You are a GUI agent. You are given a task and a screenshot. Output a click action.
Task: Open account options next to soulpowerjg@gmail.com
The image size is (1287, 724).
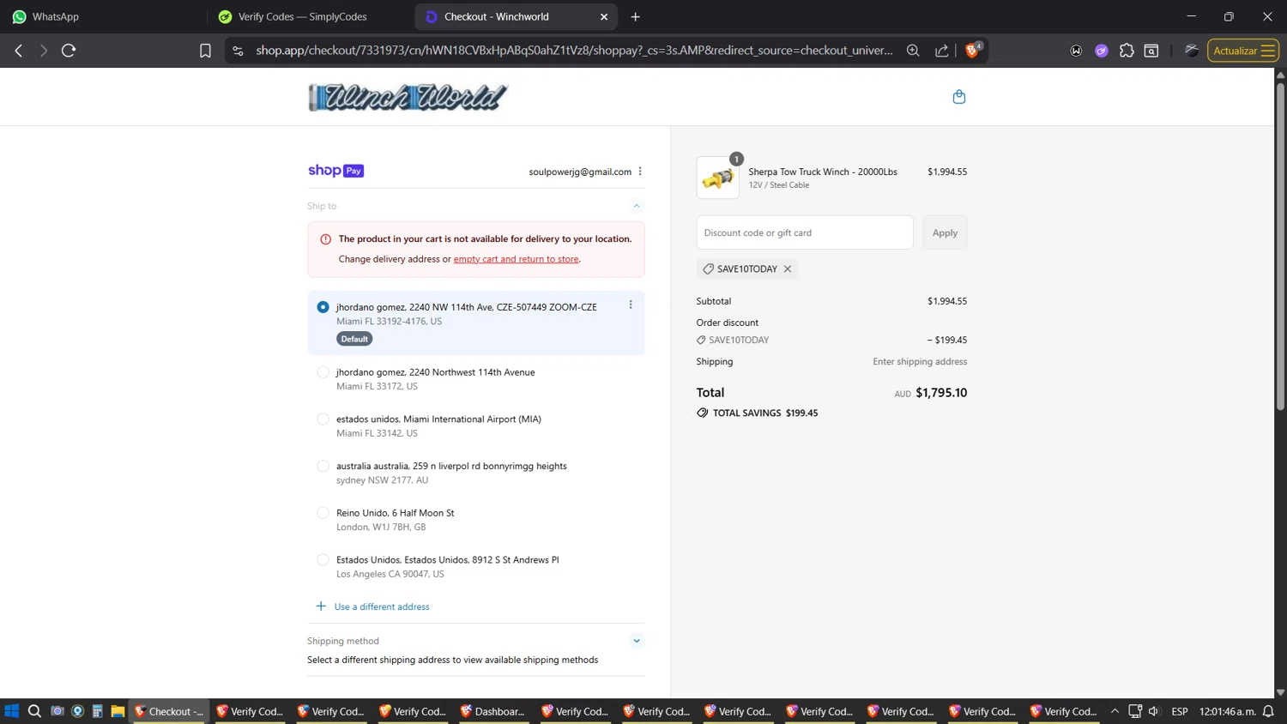(x=640, y=172)
